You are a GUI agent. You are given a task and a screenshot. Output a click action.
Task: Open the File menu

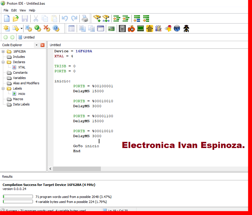(6, 10)
